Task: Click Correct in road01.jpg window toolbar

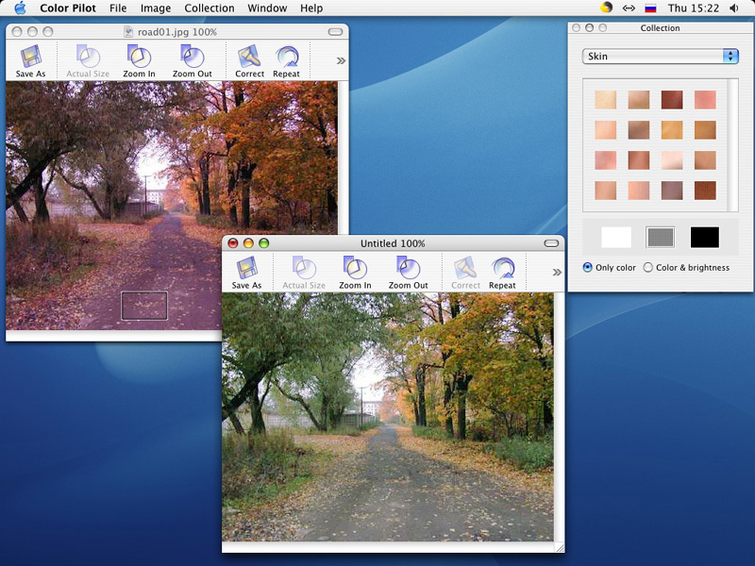Action: 249,61
